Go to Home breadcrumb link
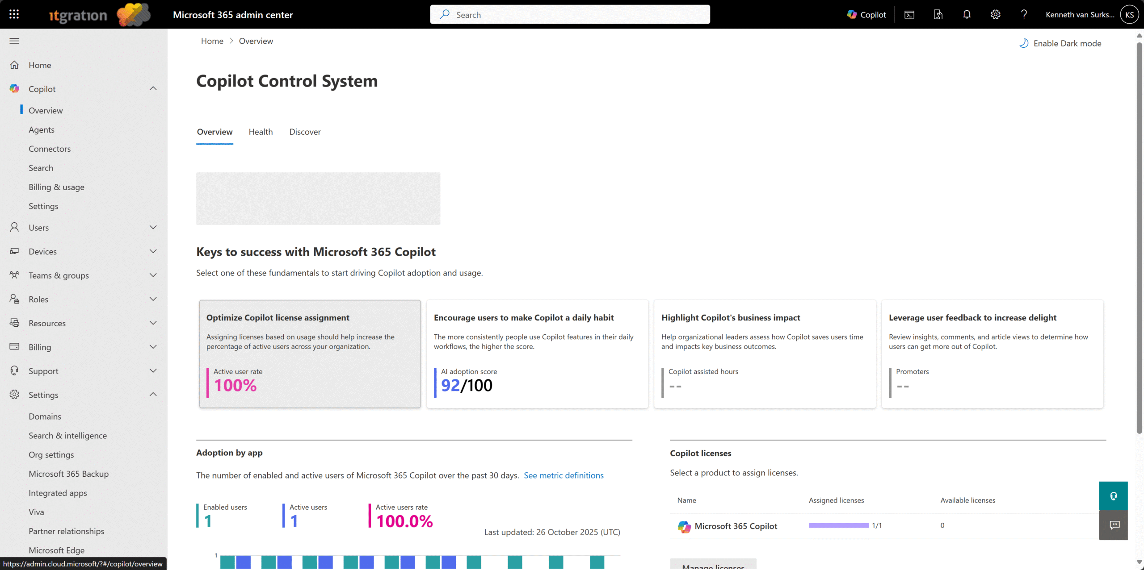Viewport: 1144px width, 570px height. [212, 41]
